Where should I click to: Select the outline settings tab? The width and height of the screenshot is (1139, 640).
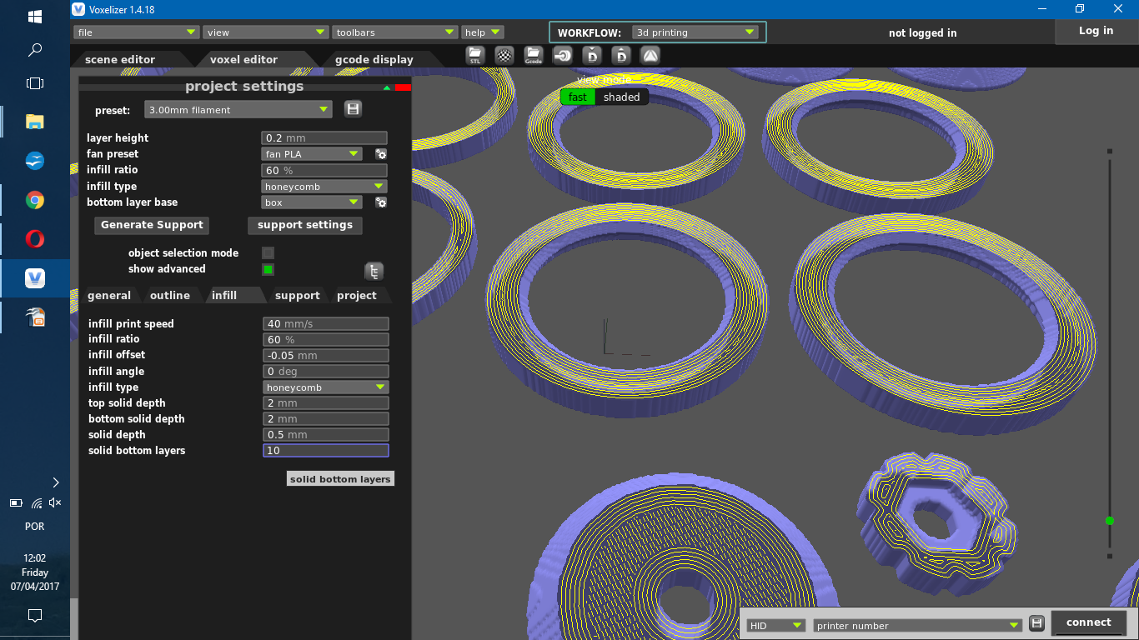coord(170,295)
